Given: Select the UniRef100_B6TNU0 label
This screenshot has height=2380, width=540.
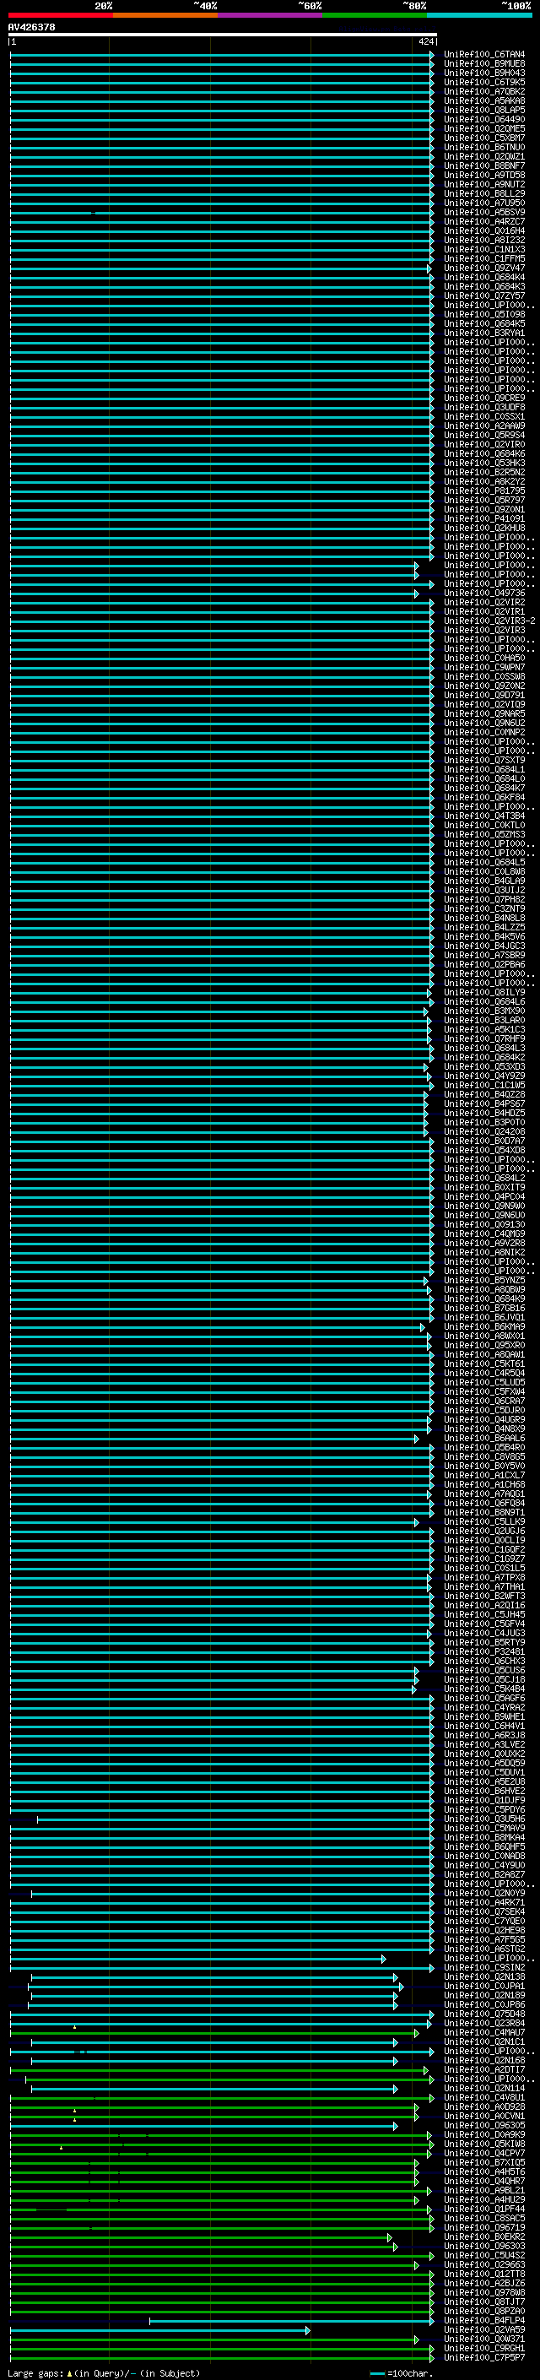Looking at the screenshot, I should [x=483, y=147].
